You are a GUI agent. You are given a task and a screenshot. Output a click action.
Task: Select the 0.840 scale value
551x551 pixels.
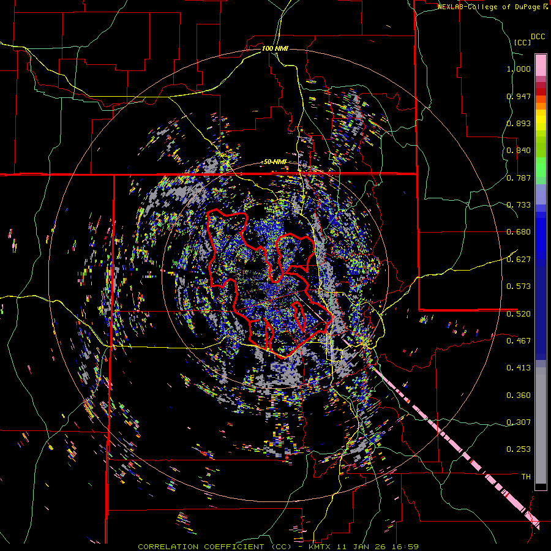click(x=519, y=151)
